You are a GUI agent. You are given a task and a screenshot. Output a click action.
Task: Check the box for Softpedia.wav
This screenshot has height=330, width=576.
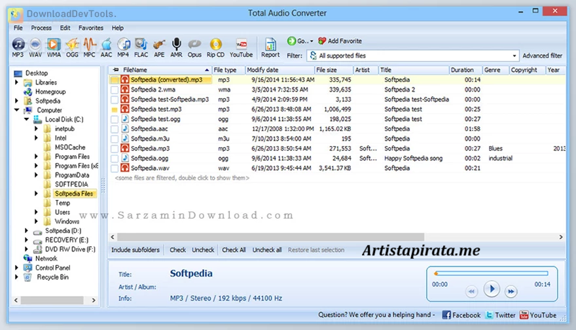tap(115, 168)
